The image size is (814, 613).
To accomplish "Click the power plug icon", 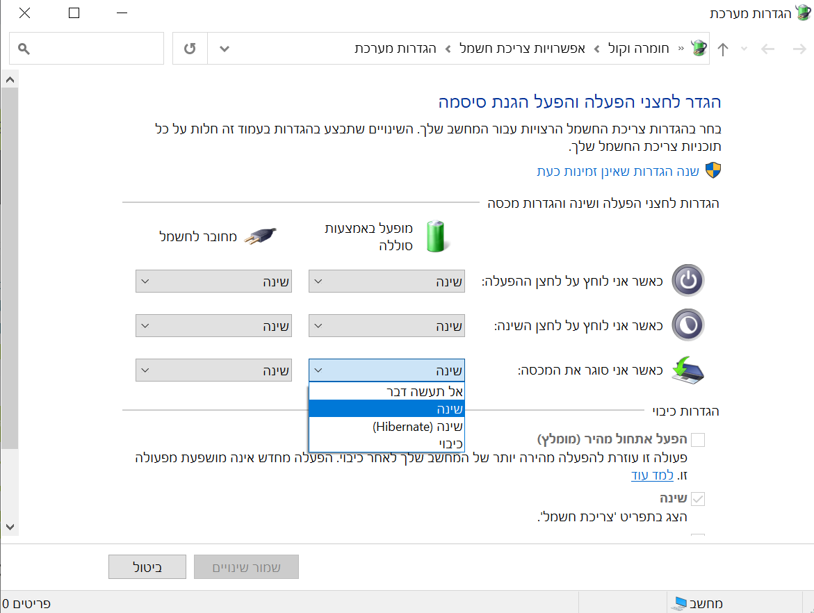I will pyautogui.click(x=261, y=236).
